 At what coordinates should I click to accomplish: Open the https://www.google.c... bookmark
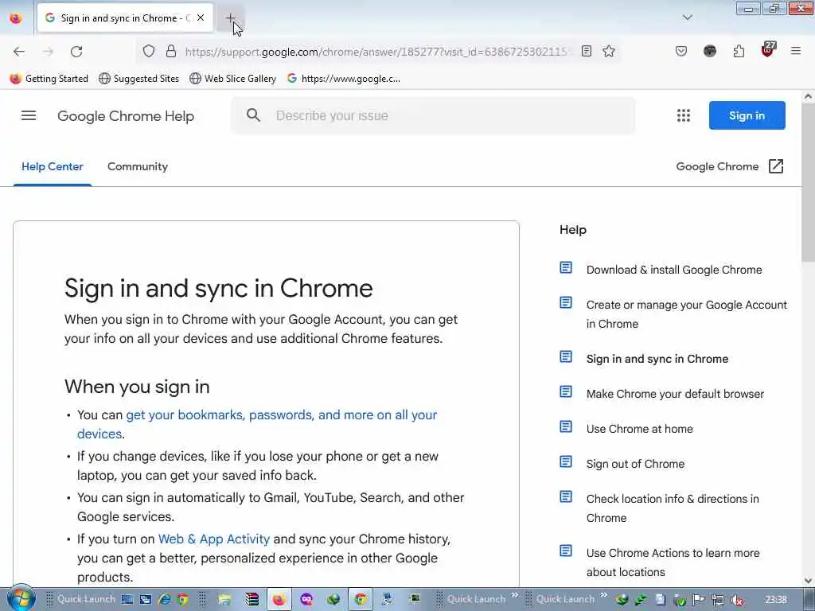click(344, 79)
